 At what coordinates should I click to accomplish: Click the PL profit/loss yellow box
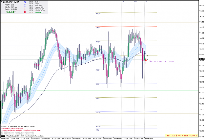click(x=181, y=135)
